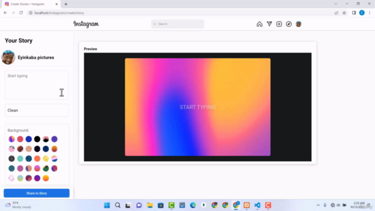Select the navy blue swatch in second row

(x=46, y=149)
